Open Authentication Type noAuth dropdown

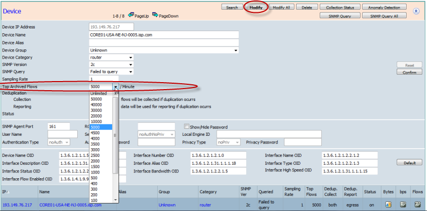point(59,142)
